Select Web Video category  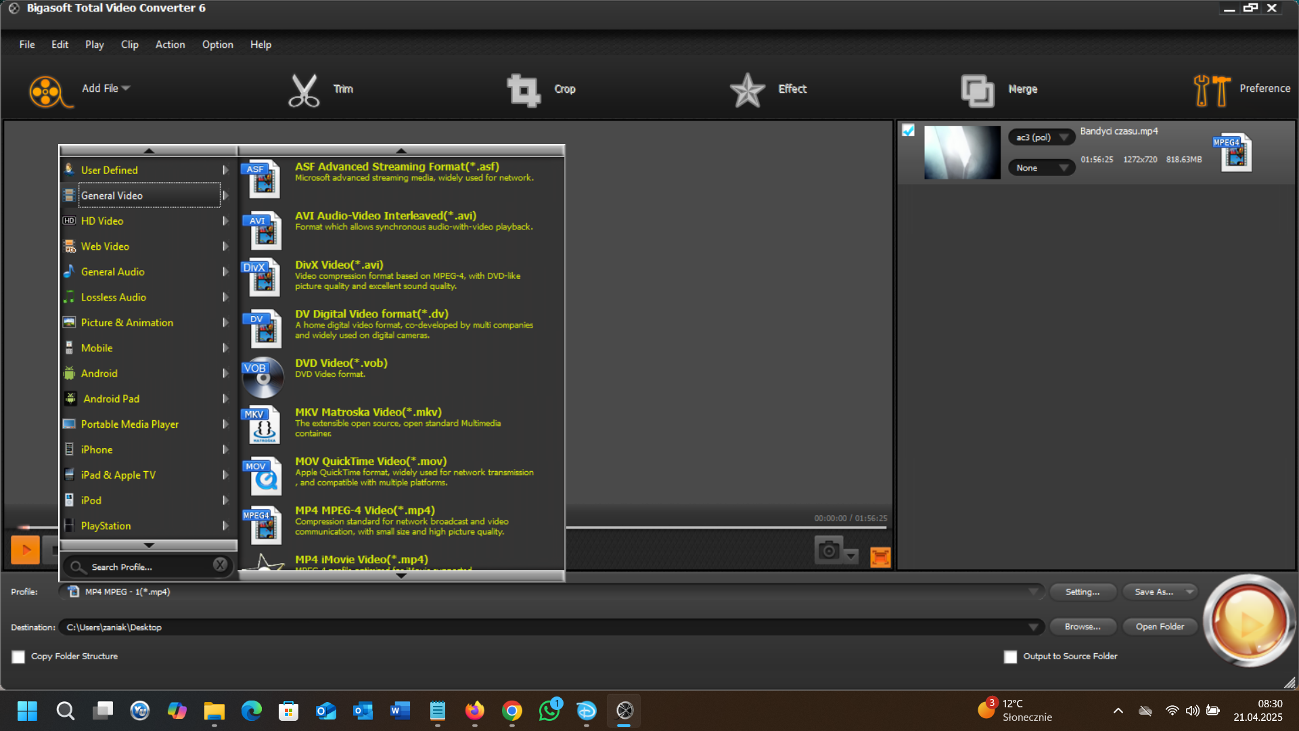[x=147, y=246]
